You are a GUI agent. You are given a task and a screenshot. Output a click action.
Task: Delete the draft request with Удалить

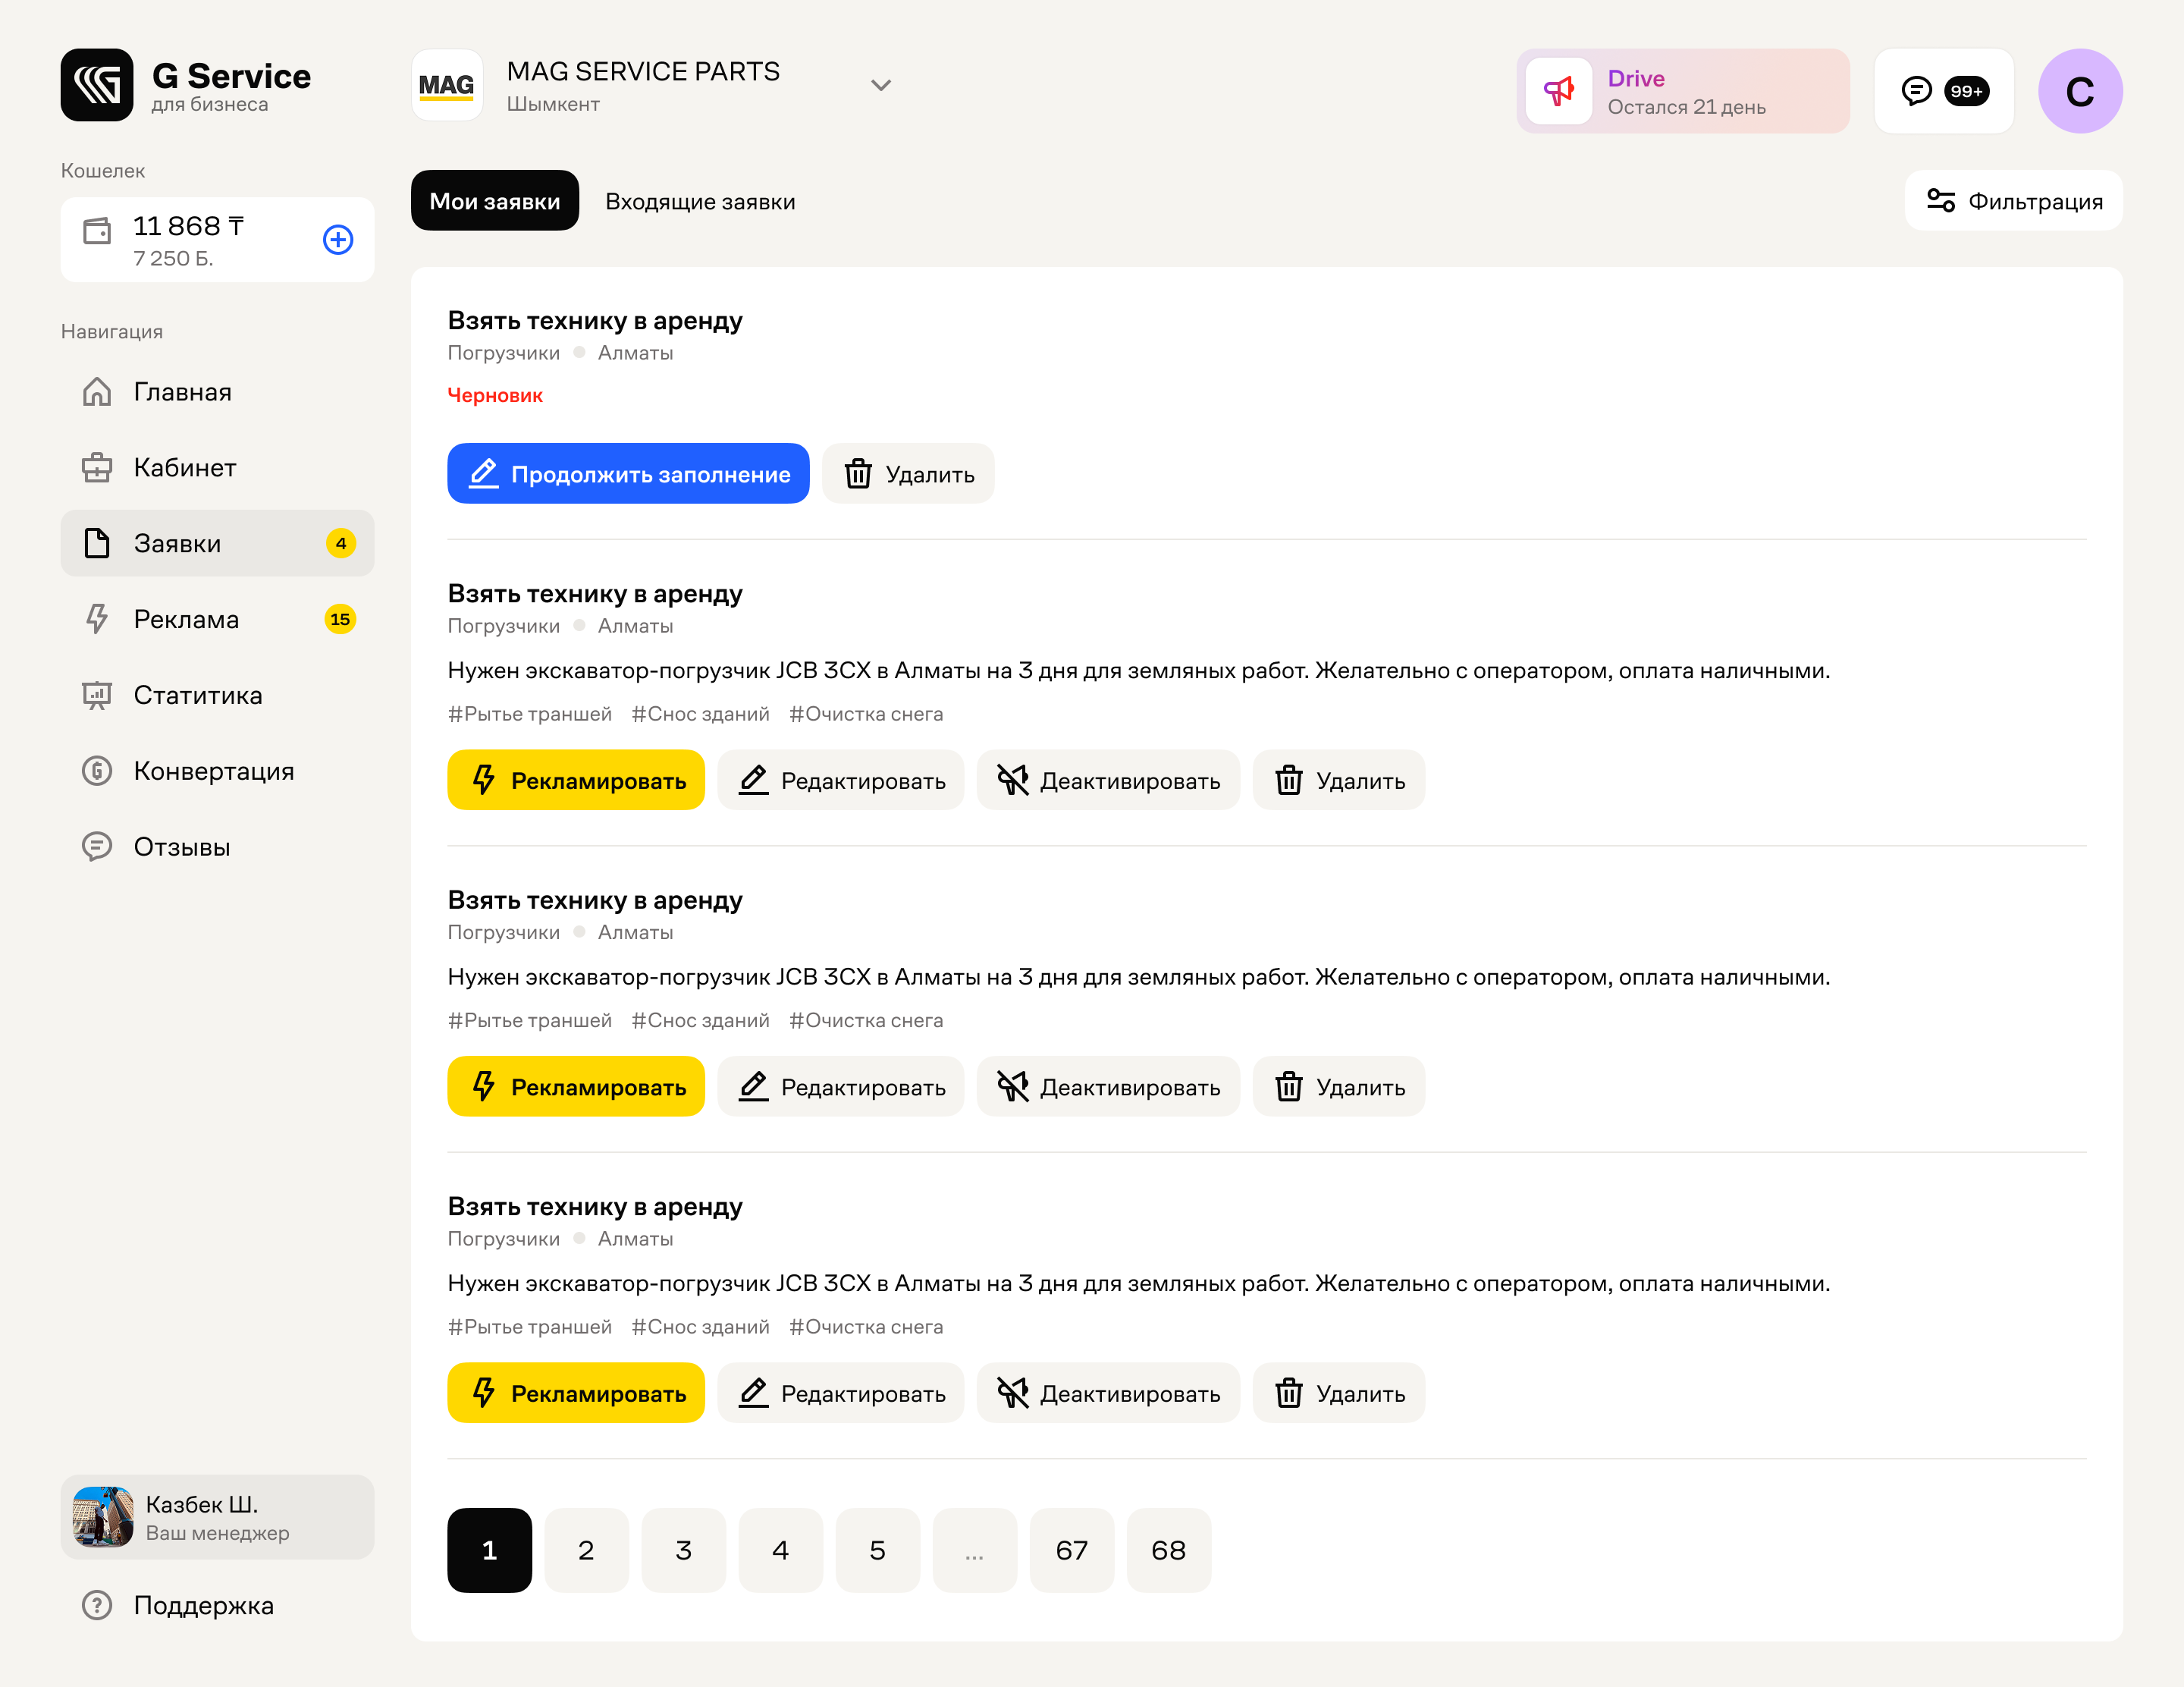(908, 474)
